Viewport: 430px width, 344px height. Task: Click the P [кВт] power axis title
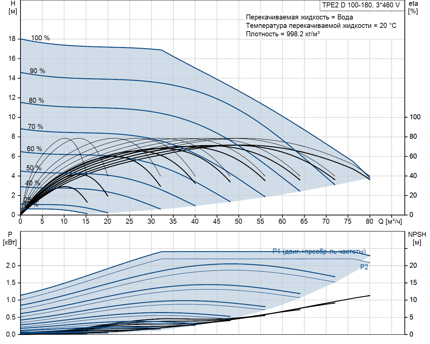point(10,239)
